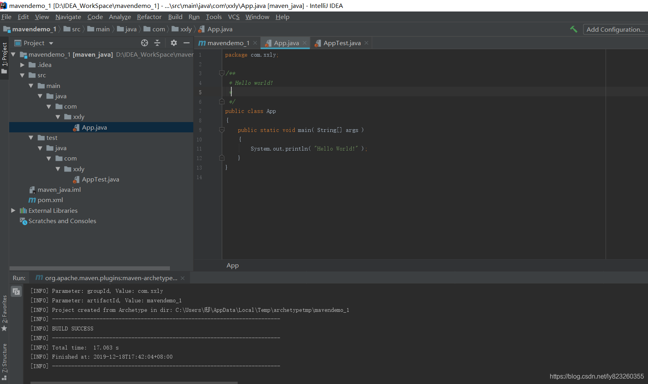This screenshot has height=384, width=648.
Task: Click the Collapse All icon in Project panel
Action: coord(157,43)
